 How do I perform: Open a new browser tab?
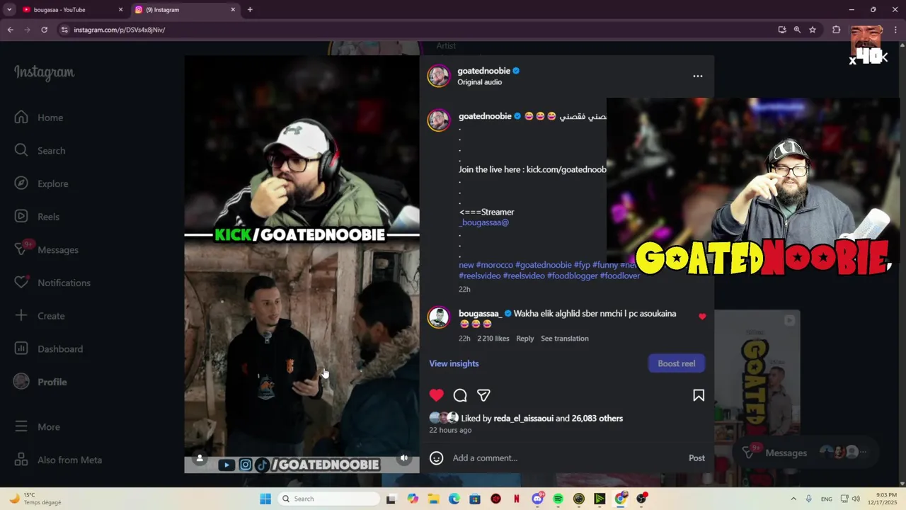point(250,10)
